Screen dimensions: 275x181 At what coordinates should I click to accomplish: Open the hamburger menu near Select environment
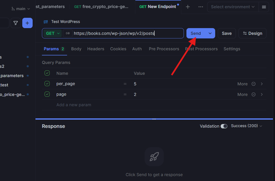(264, 7)
